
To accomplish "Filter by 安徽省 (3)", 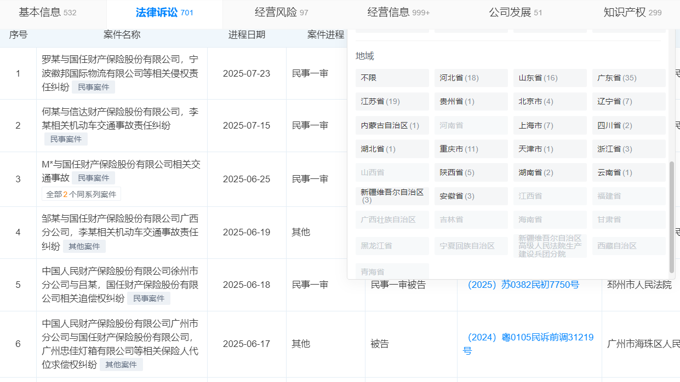I will 471,196.
